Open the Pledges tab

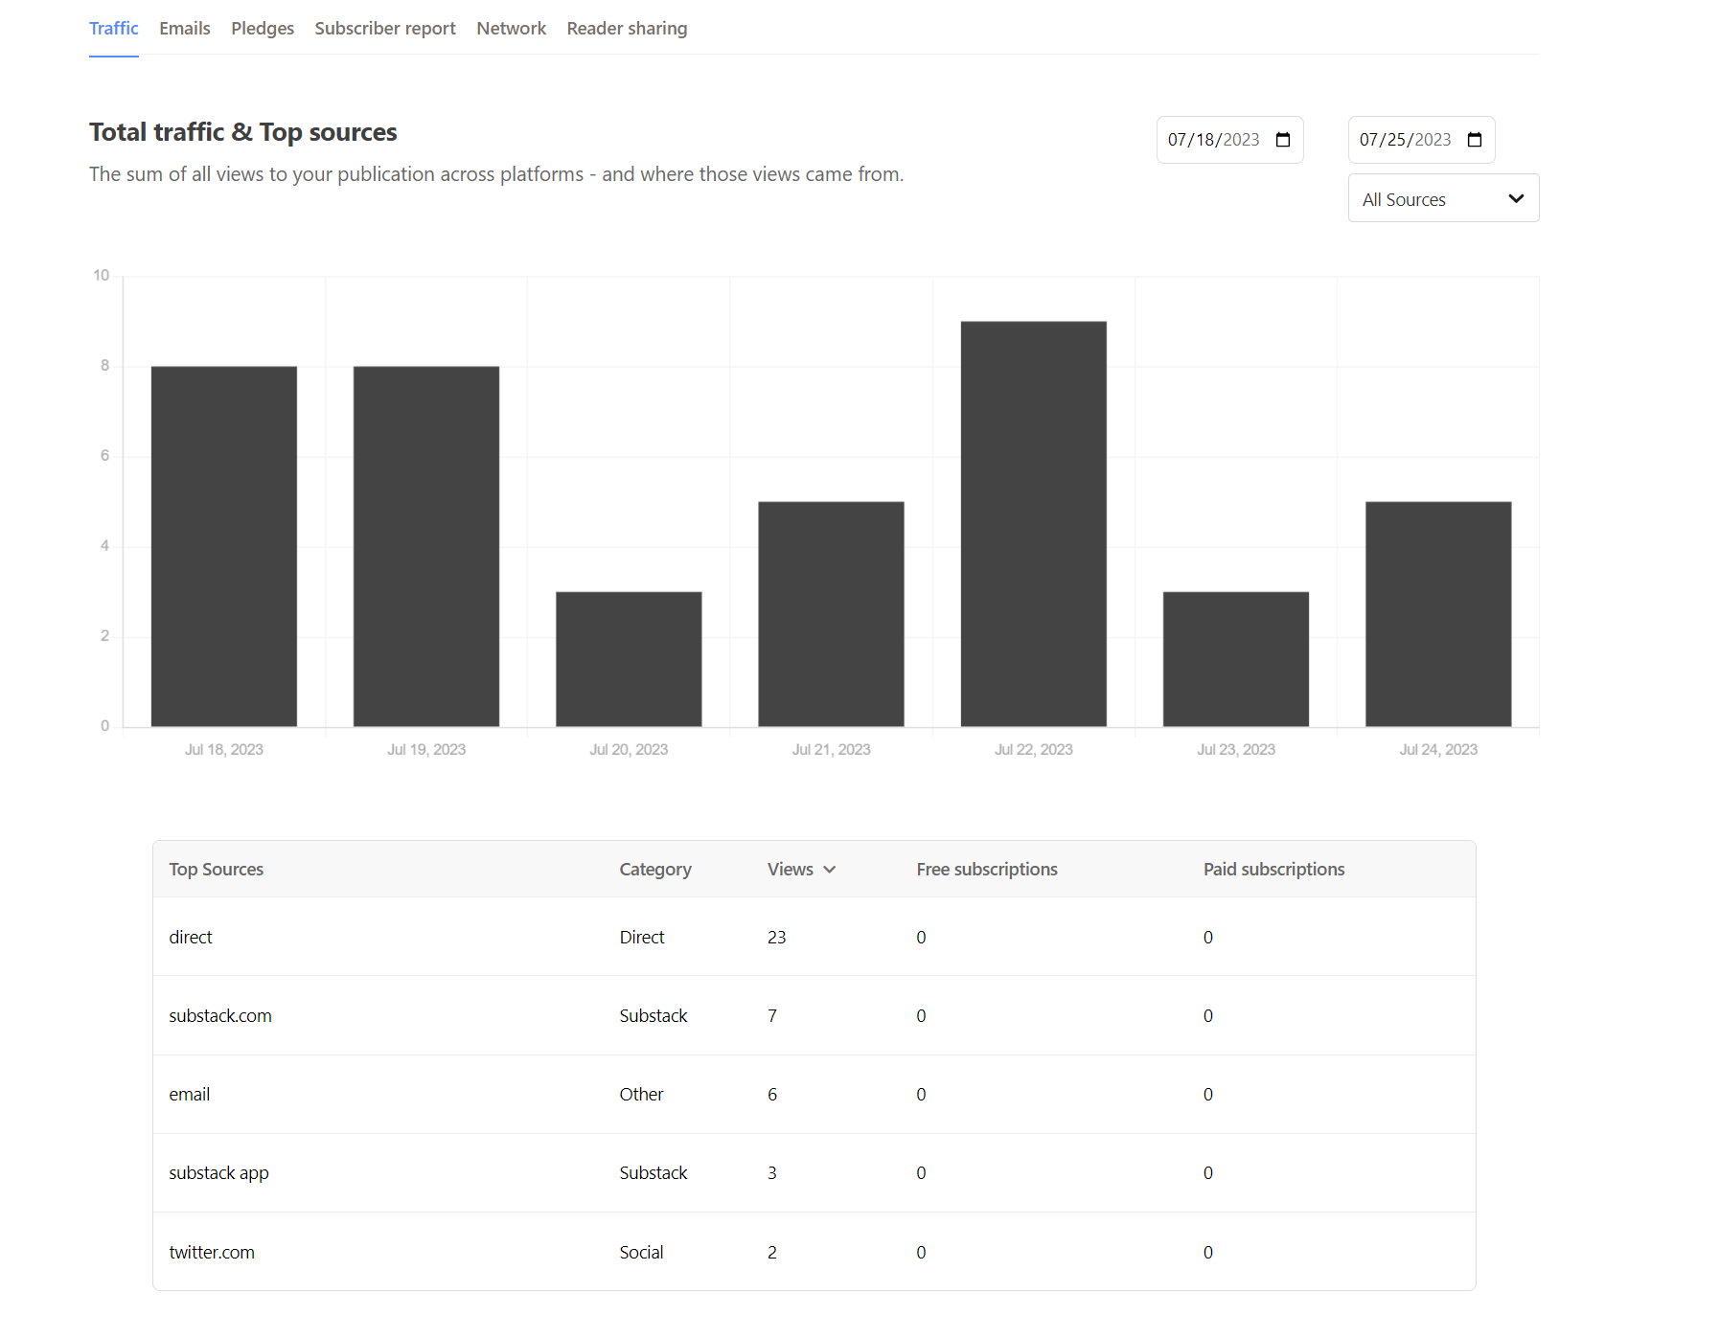tap(263, 29)
